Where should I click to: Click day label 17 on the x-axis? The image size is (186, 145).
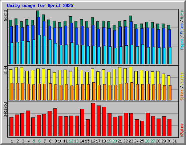[98, 141]
